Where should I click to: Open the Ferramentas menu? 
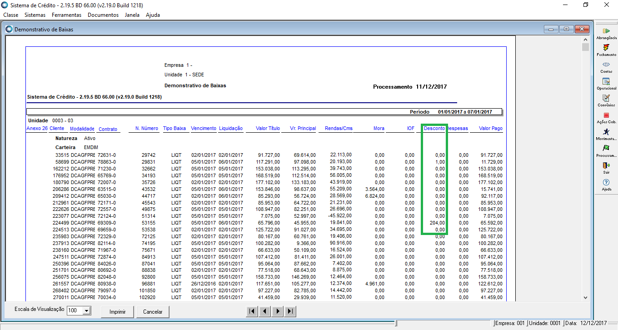(66, 15)
